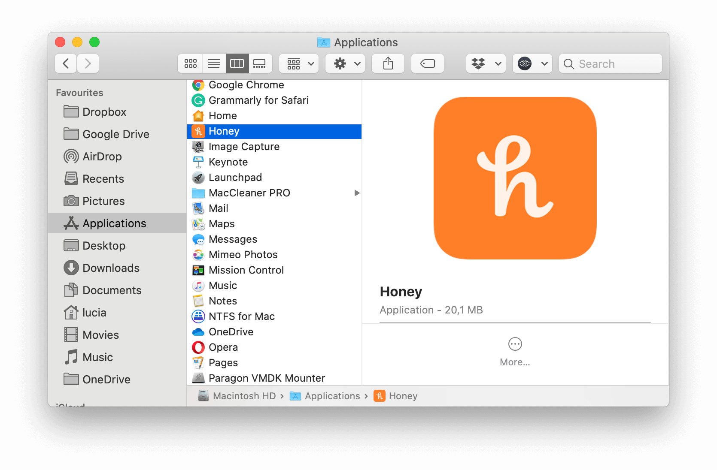Select NTFS for Mac app
Image resolution: width=717 pixels, height=470 pixels.
[274, 316]
